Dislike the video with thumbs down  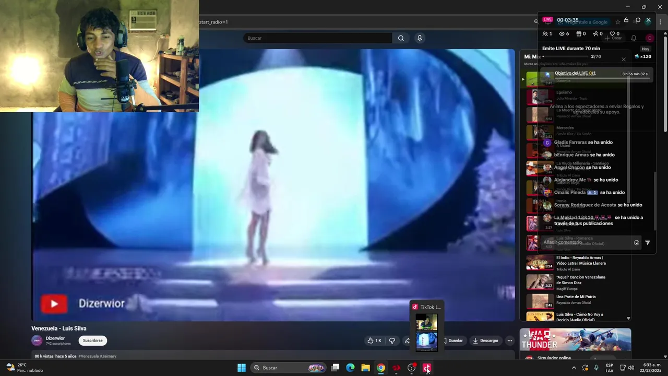click(392, 340)
